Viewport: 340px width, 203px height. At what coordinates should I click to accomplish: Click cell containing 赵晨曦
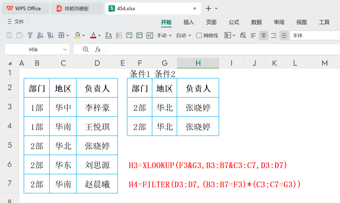click(97, 184)
